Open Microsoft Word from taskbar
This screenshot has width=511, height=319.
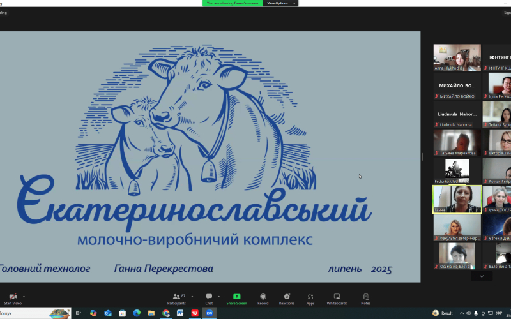(180, 313)
